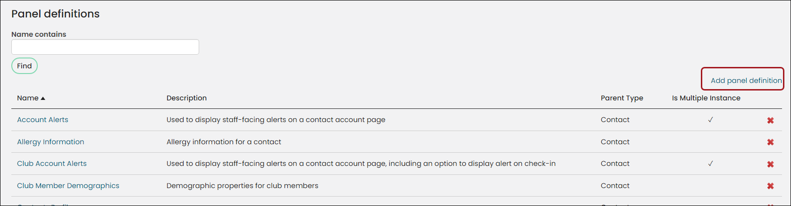Click the Add panel definition link
791x206 pixels.
coord(746,81)
